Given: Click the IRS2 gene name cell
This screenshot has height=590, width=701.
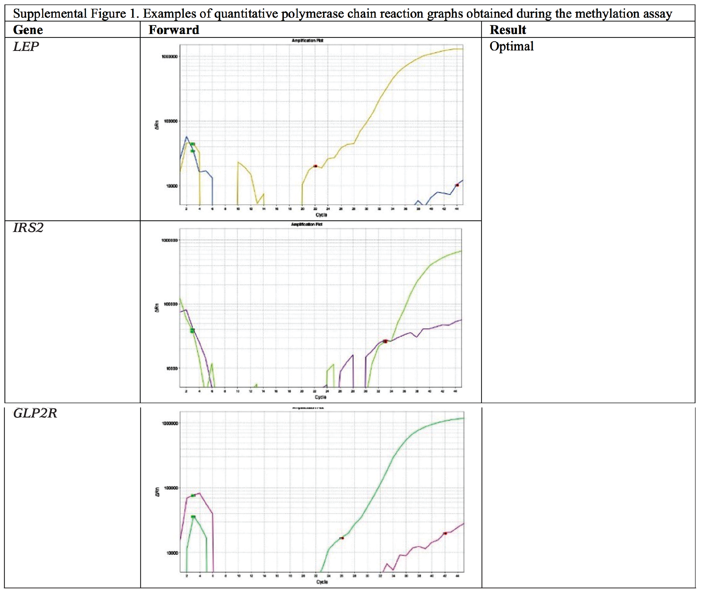Looking at the screenshot, I should pos(28,228).
